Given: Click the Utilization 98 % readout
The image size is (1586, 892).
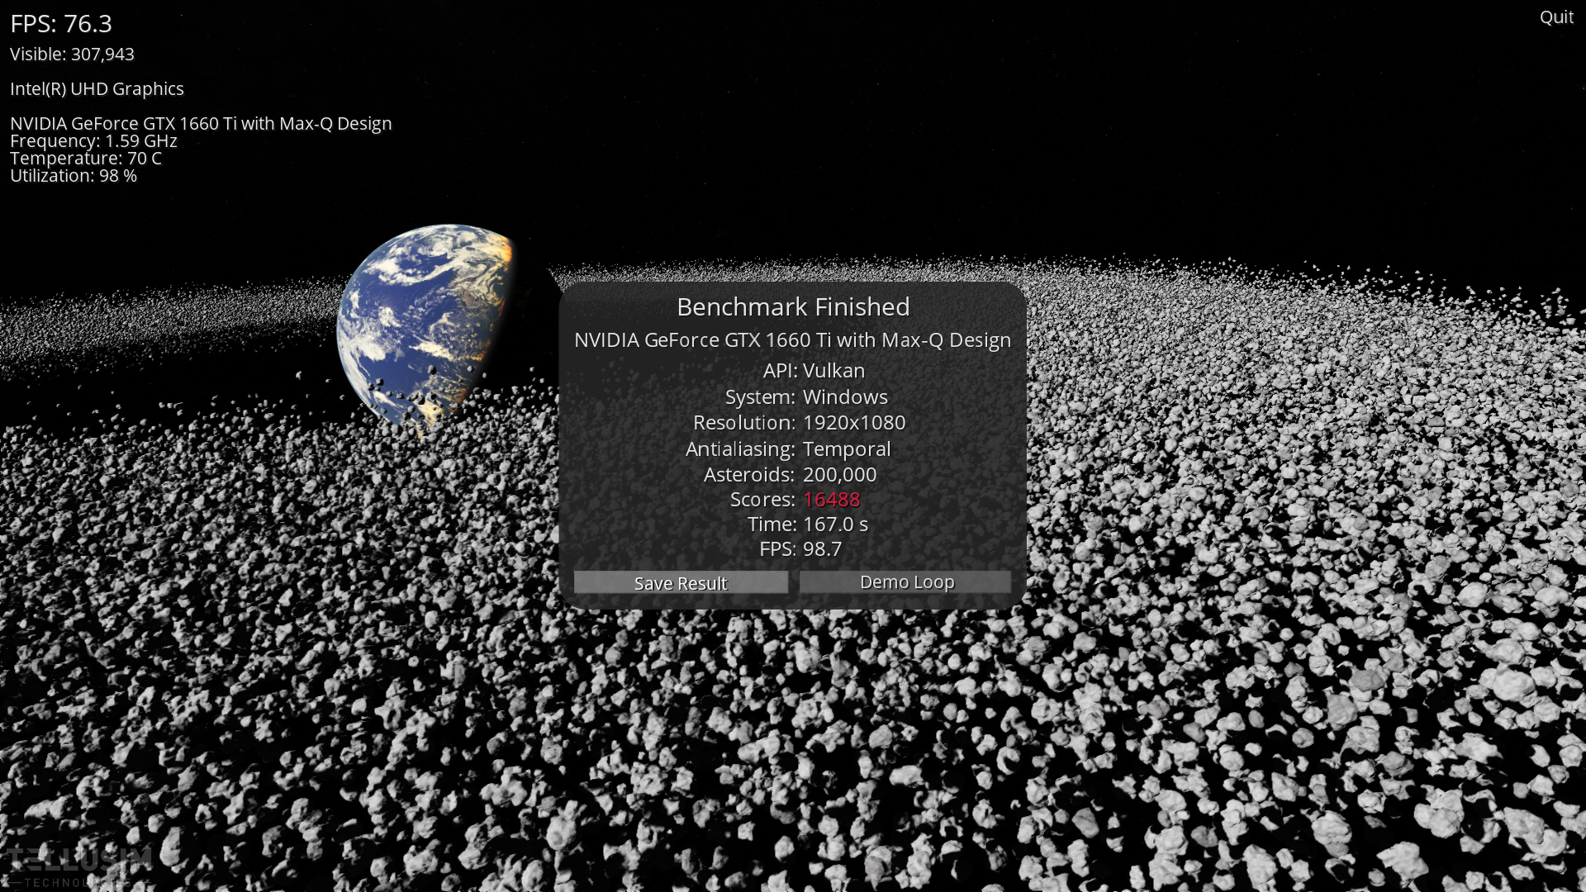Looking at the screenshot, I should point(74,176).
